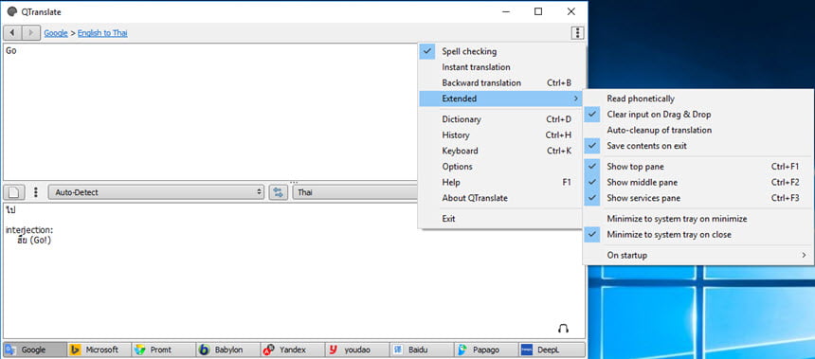Choose Exit from the menu

click(500, 219)
